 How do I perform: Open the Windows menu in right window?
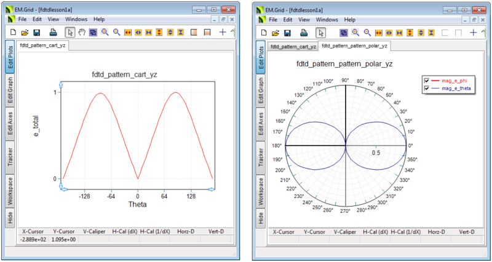coord(327,20)
